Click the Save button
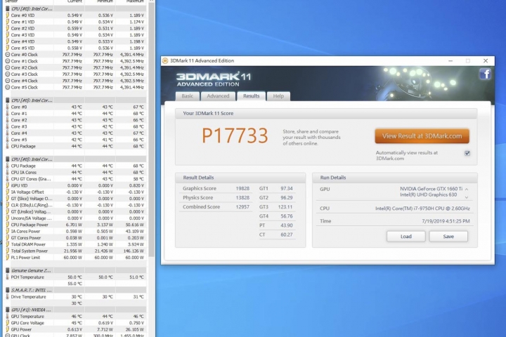The height and width of the screenshot is (337, 506). [x=448, y=237]
